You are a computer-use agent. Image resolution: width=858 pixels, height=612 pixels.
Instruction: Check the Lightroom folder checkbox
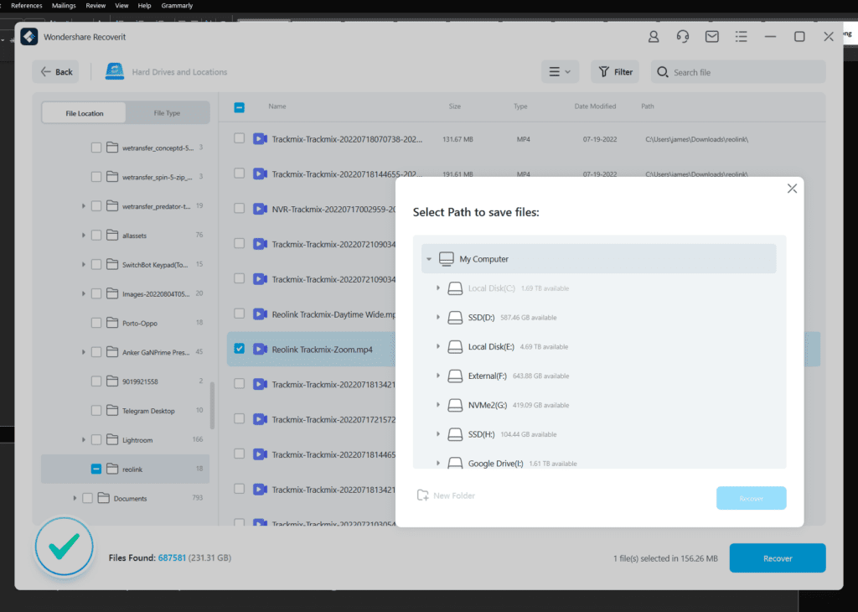(x=96, y=440)
